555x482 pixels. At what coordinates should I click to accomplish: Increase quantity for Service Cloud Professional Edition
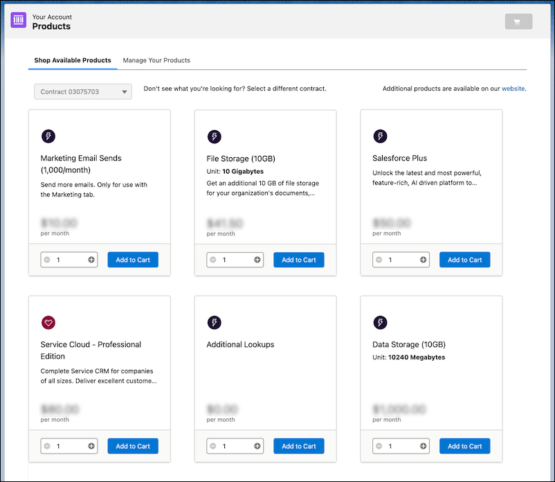point(91,446)
